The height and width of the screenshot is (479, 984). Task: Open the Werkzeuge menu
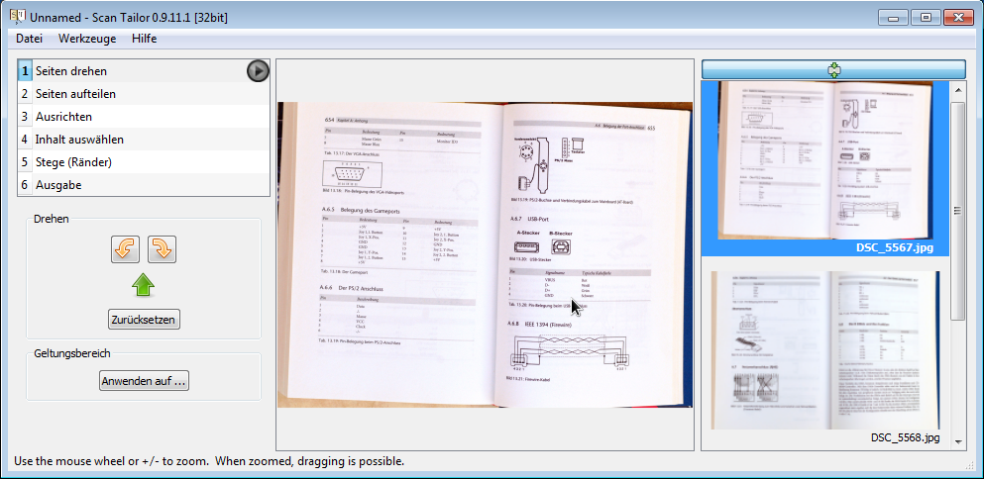click(87, 39)
